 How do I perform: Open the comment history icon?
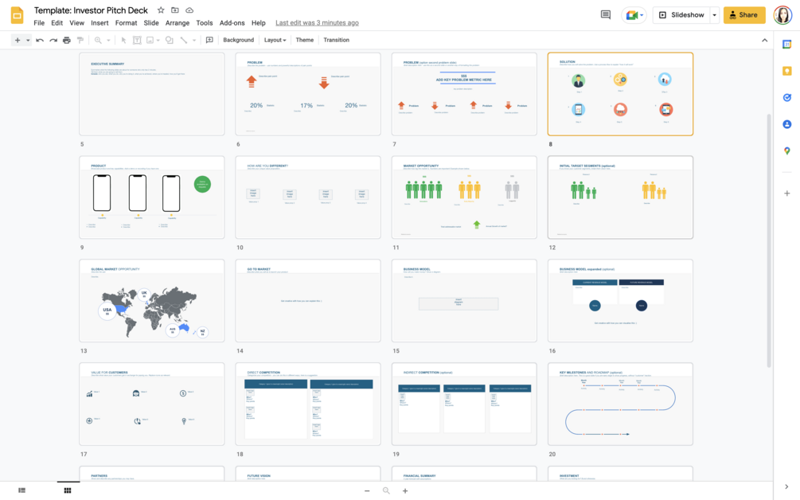coord(606,15)
